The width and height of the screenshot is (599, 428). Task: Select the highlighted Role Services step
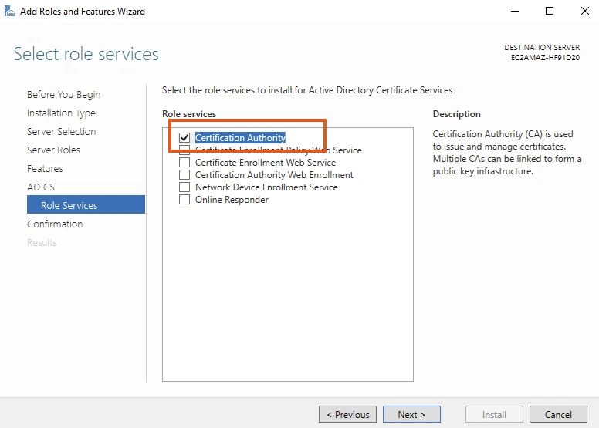point(69,206)
